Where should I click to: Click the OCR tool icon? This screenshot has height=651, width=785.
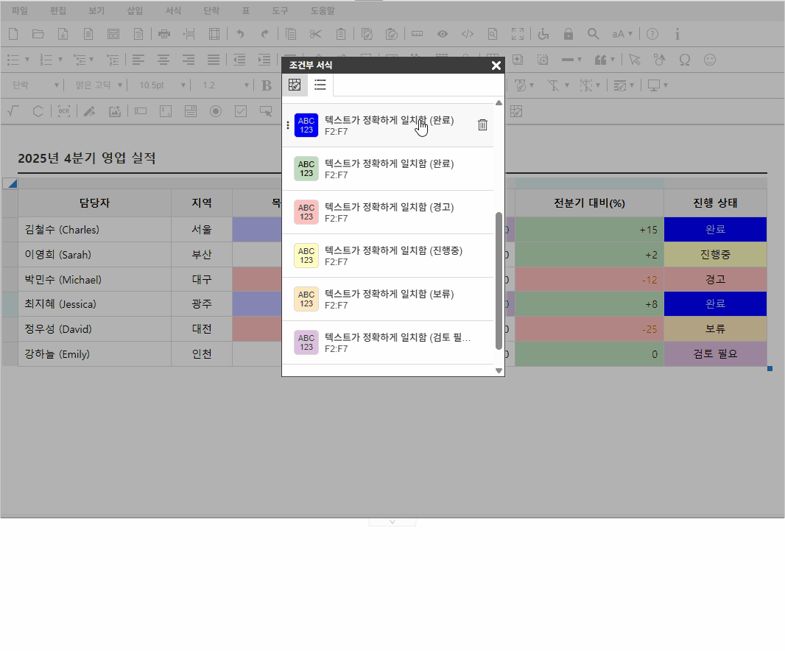pyautogui.click(x=64, y=111)
